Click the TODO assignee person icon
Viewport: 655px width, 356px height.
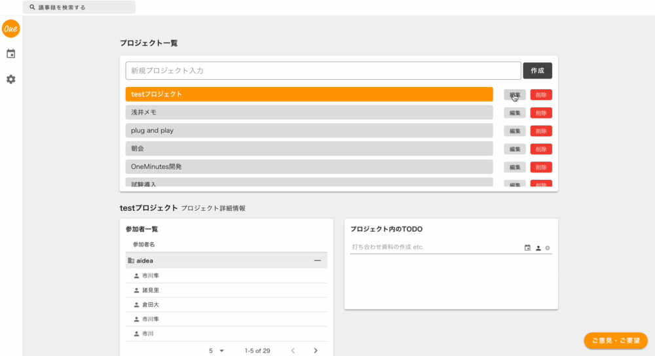tap(538, 248)
